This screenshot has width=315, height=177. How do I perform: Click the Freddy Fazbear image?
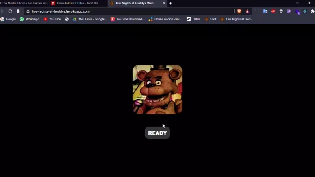(x=157, y=89)
